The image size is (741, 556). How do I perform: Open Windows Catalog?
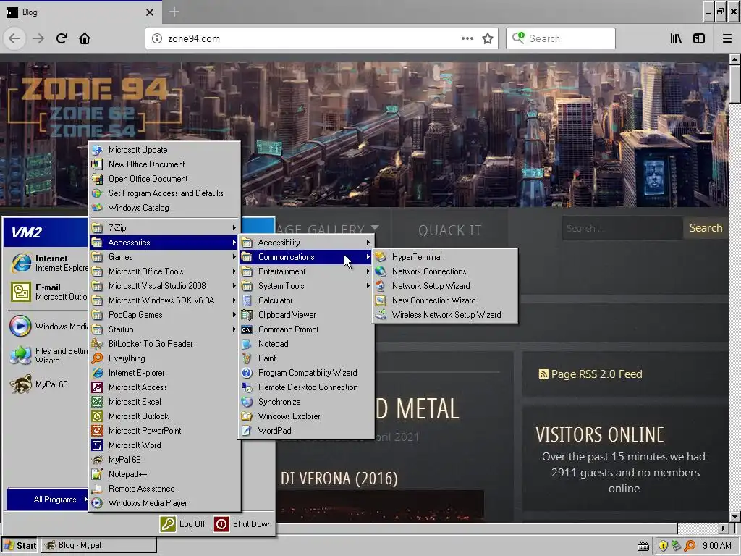coord(164,208)
